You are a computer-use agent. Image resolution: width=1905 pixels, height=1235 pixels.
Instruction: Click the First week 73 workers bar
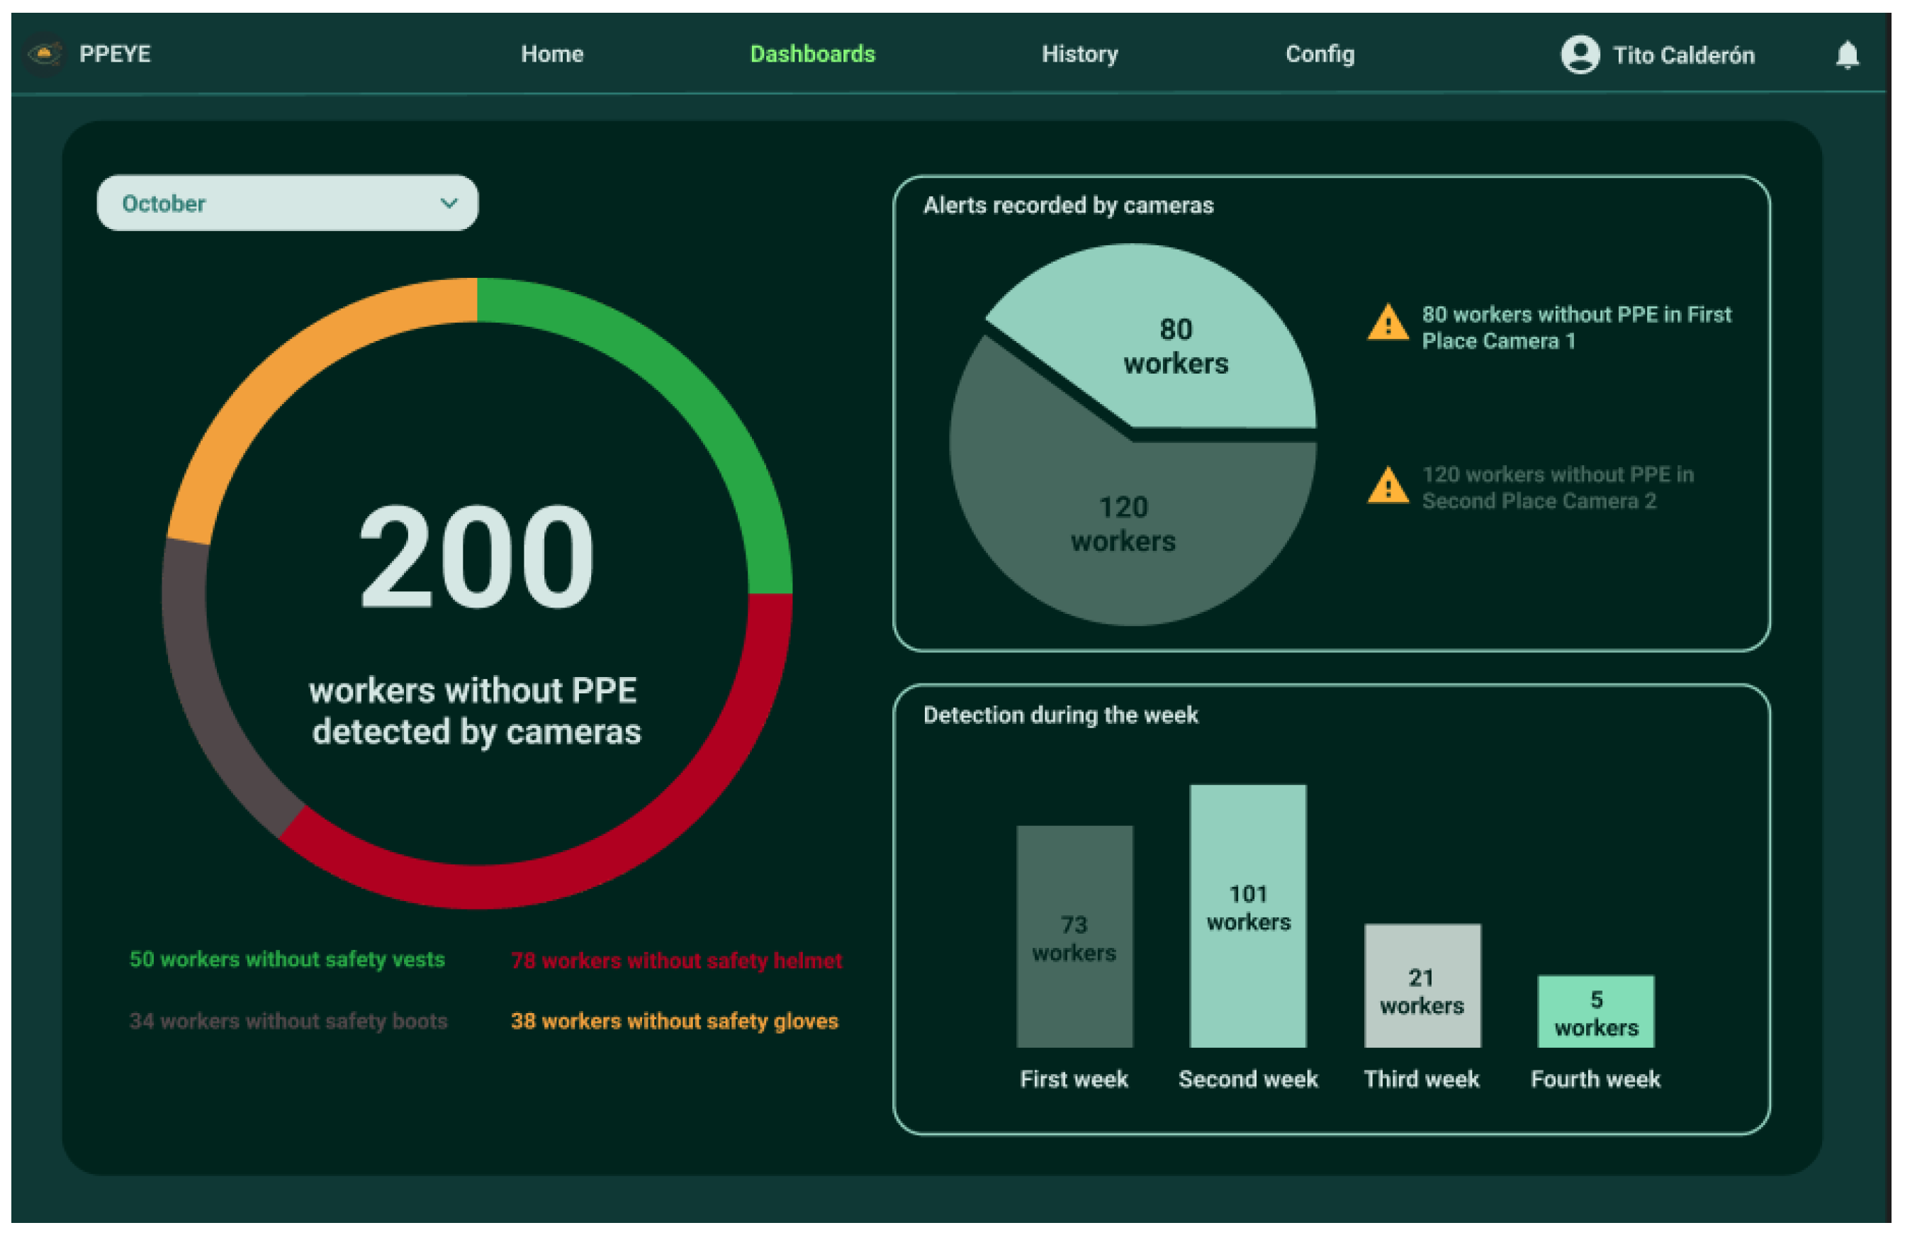[1074, 937]
